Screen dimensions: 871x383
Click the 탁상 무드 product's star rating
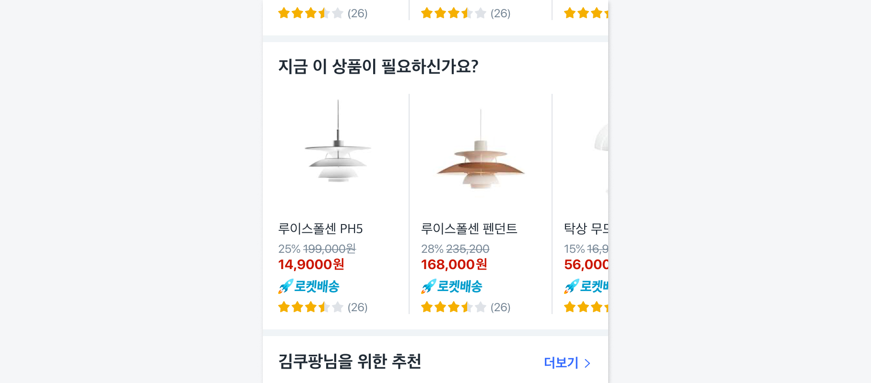pos(586,307)
